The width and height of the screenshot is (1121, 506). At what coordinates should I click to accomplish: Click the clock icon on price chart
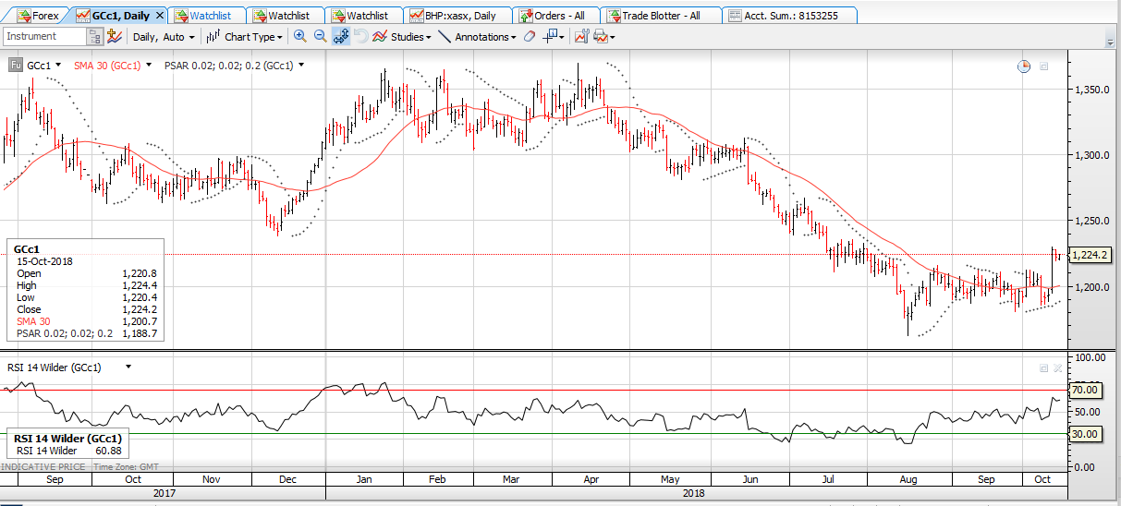click(x=1024, y=66)
